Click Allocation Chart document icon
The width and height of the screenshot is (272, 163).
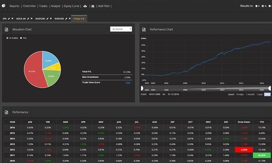pyautogui.click(x=6, y=29)
